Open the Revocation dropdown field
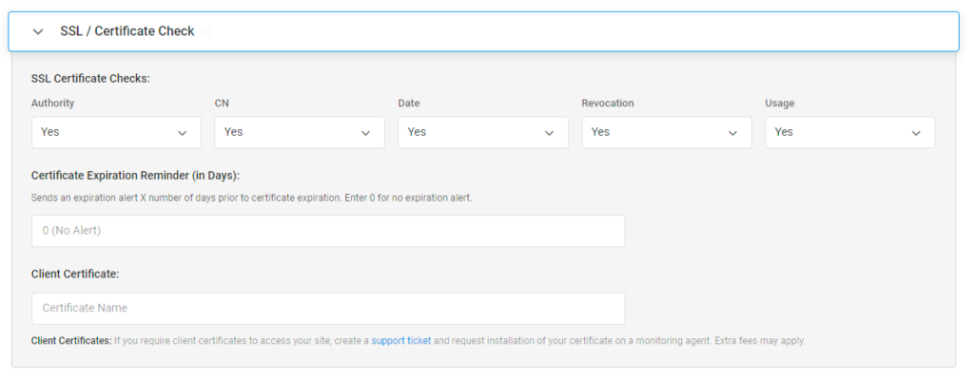974x378 pixels. point(667,132)
